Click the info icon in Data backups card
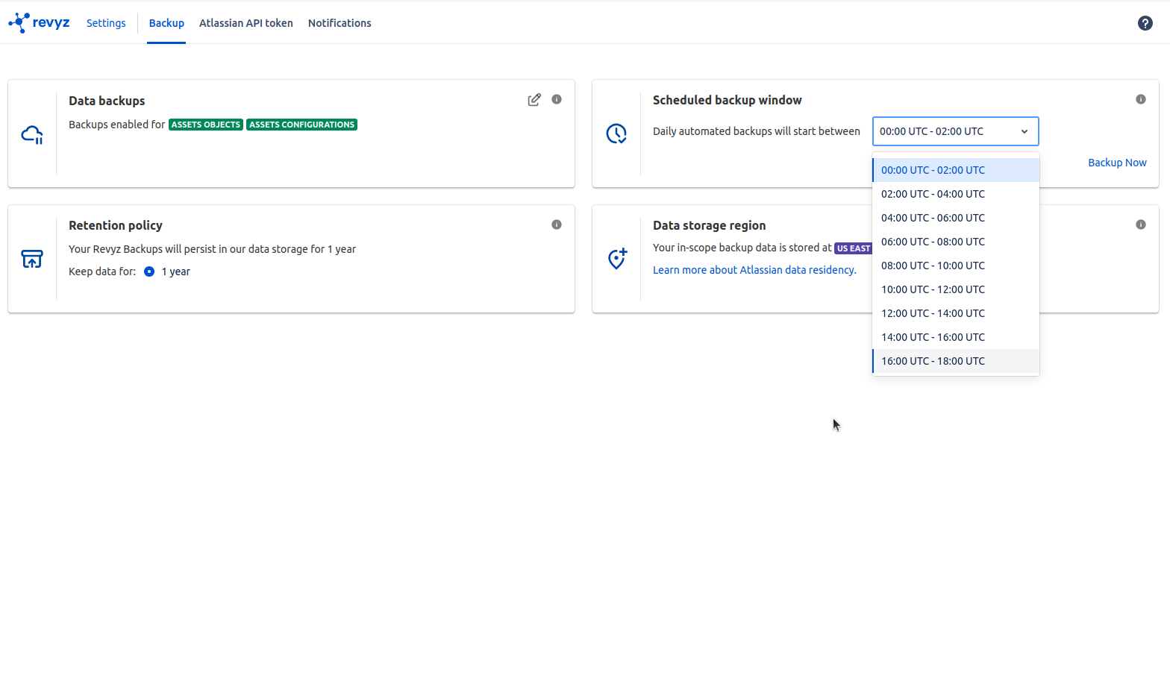Screen dimensions: 1170x675 point(557,99)
